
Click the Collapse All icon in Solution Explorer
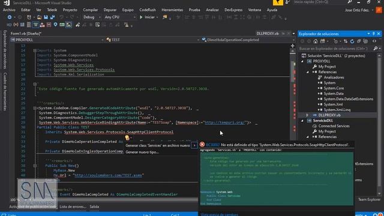point(359,41)
